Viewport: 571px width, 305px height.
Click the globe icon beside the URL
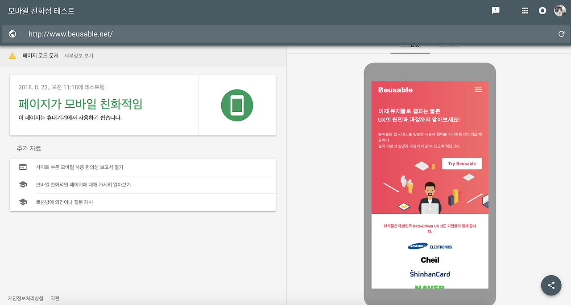pyautogui.click(x=12, y=34)
